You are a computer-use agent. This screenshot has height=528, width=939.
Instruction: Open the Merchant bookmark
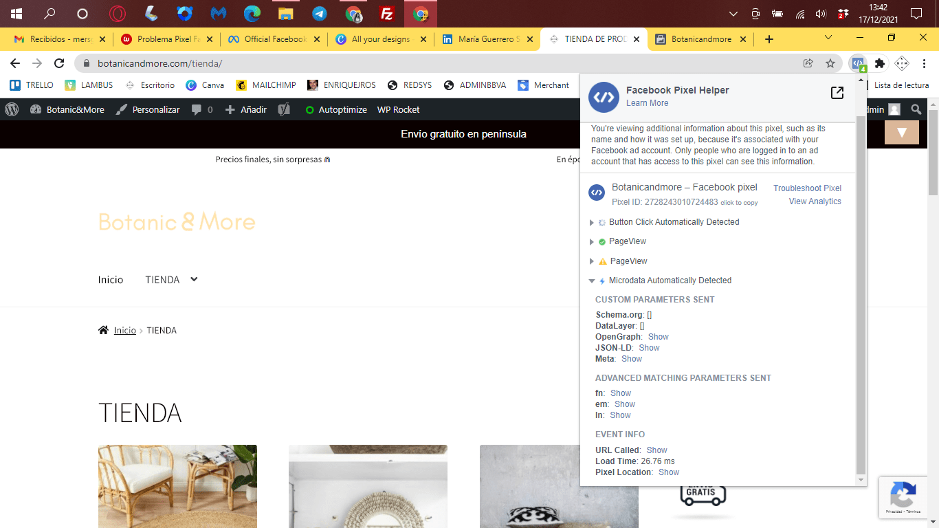pyautogui.click(x=543, y=85)
